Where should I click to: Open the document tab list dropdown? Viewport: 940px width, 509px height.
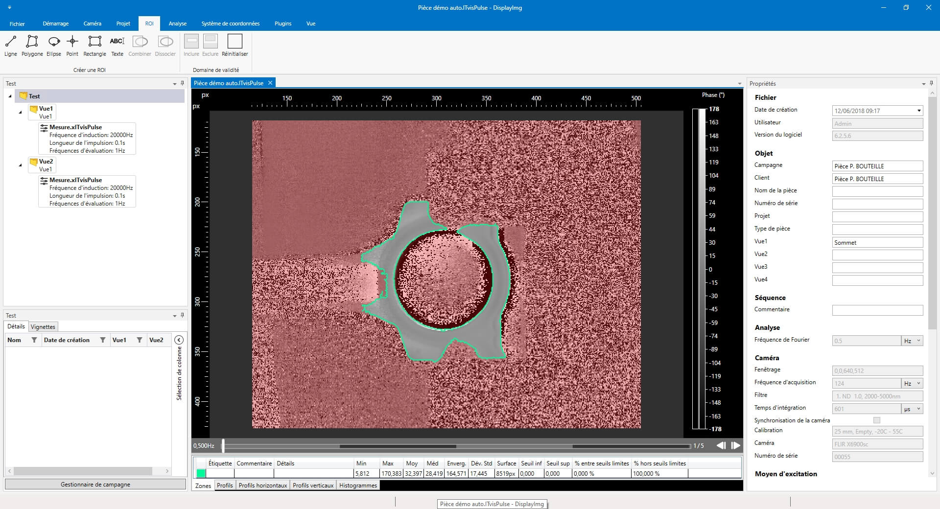739,84
